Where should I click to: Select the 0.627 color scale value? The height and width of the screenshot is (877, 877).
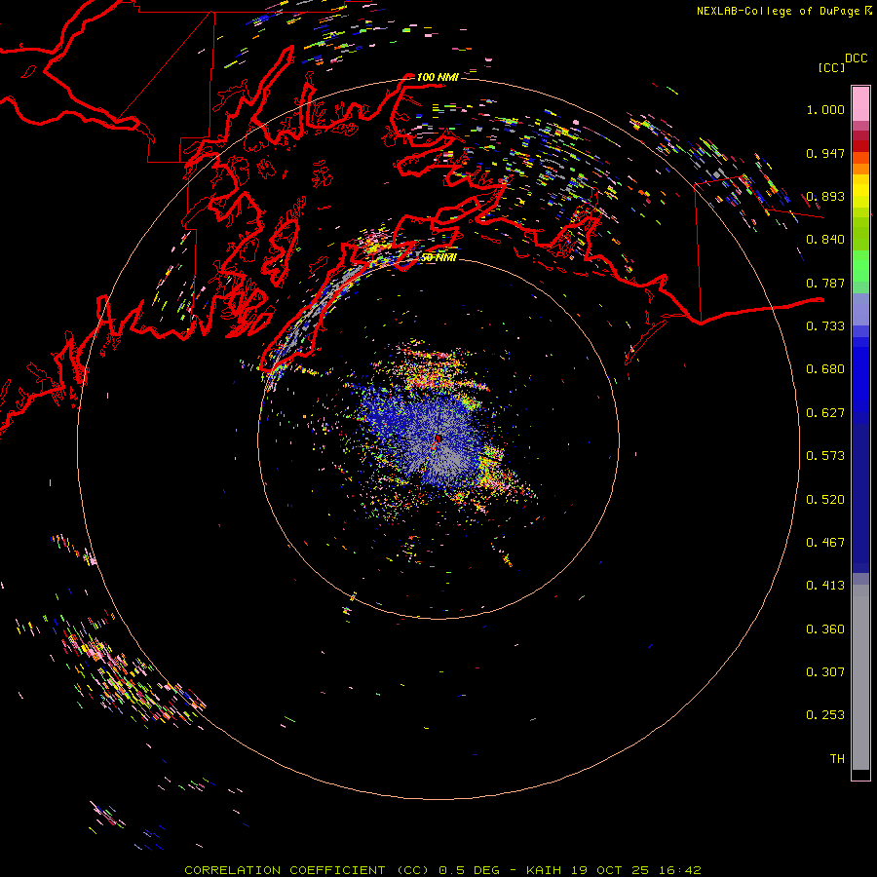click(825, 413)
